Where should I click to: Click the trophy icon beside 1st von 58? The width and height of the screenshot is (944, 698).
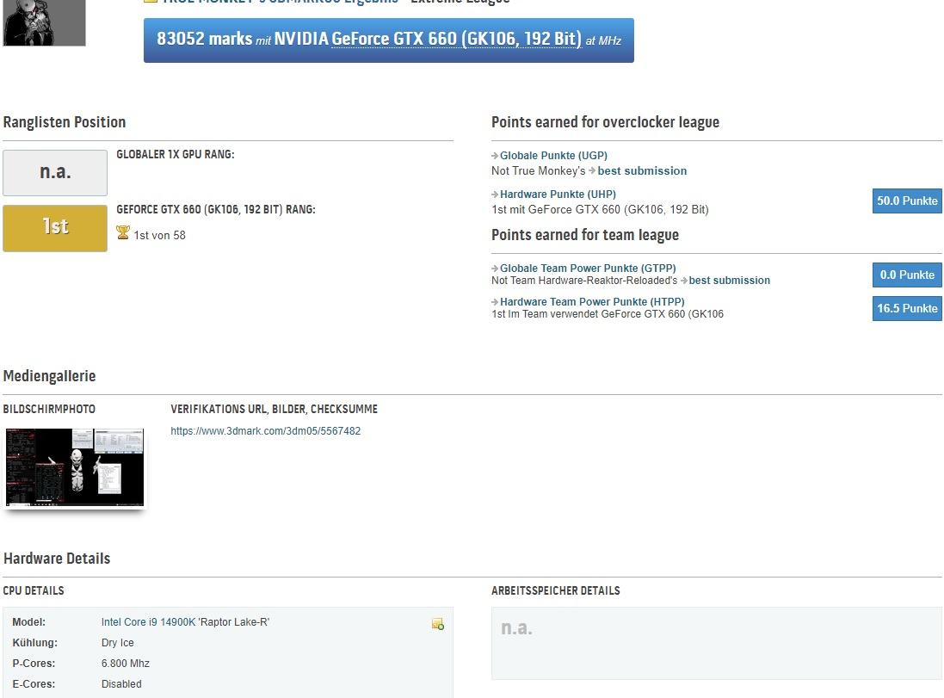[123, 232]
